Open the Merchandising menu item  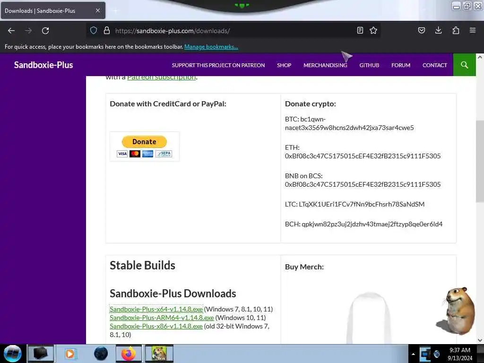tap(325, 65)
